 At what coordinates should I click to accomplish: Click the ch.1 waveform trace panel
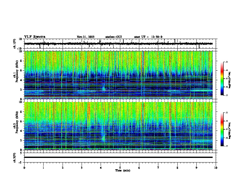click(x=120, y=44)
